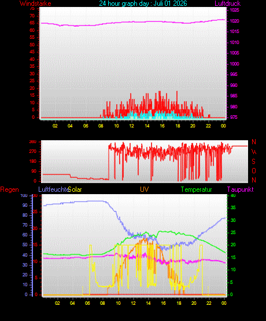Select the Temperatur legend label
This screenshot has width=266, height=321.
coord(197,189)
